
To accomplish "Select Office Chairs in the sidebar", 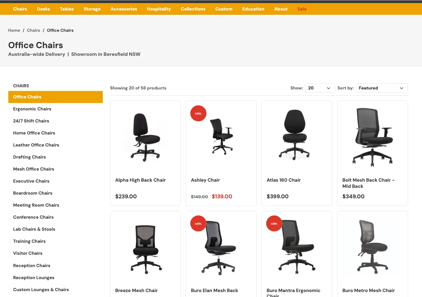I will [x=56, y=97].
